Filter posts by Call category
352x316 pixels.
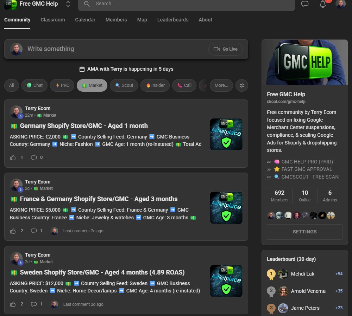point(184,85)
